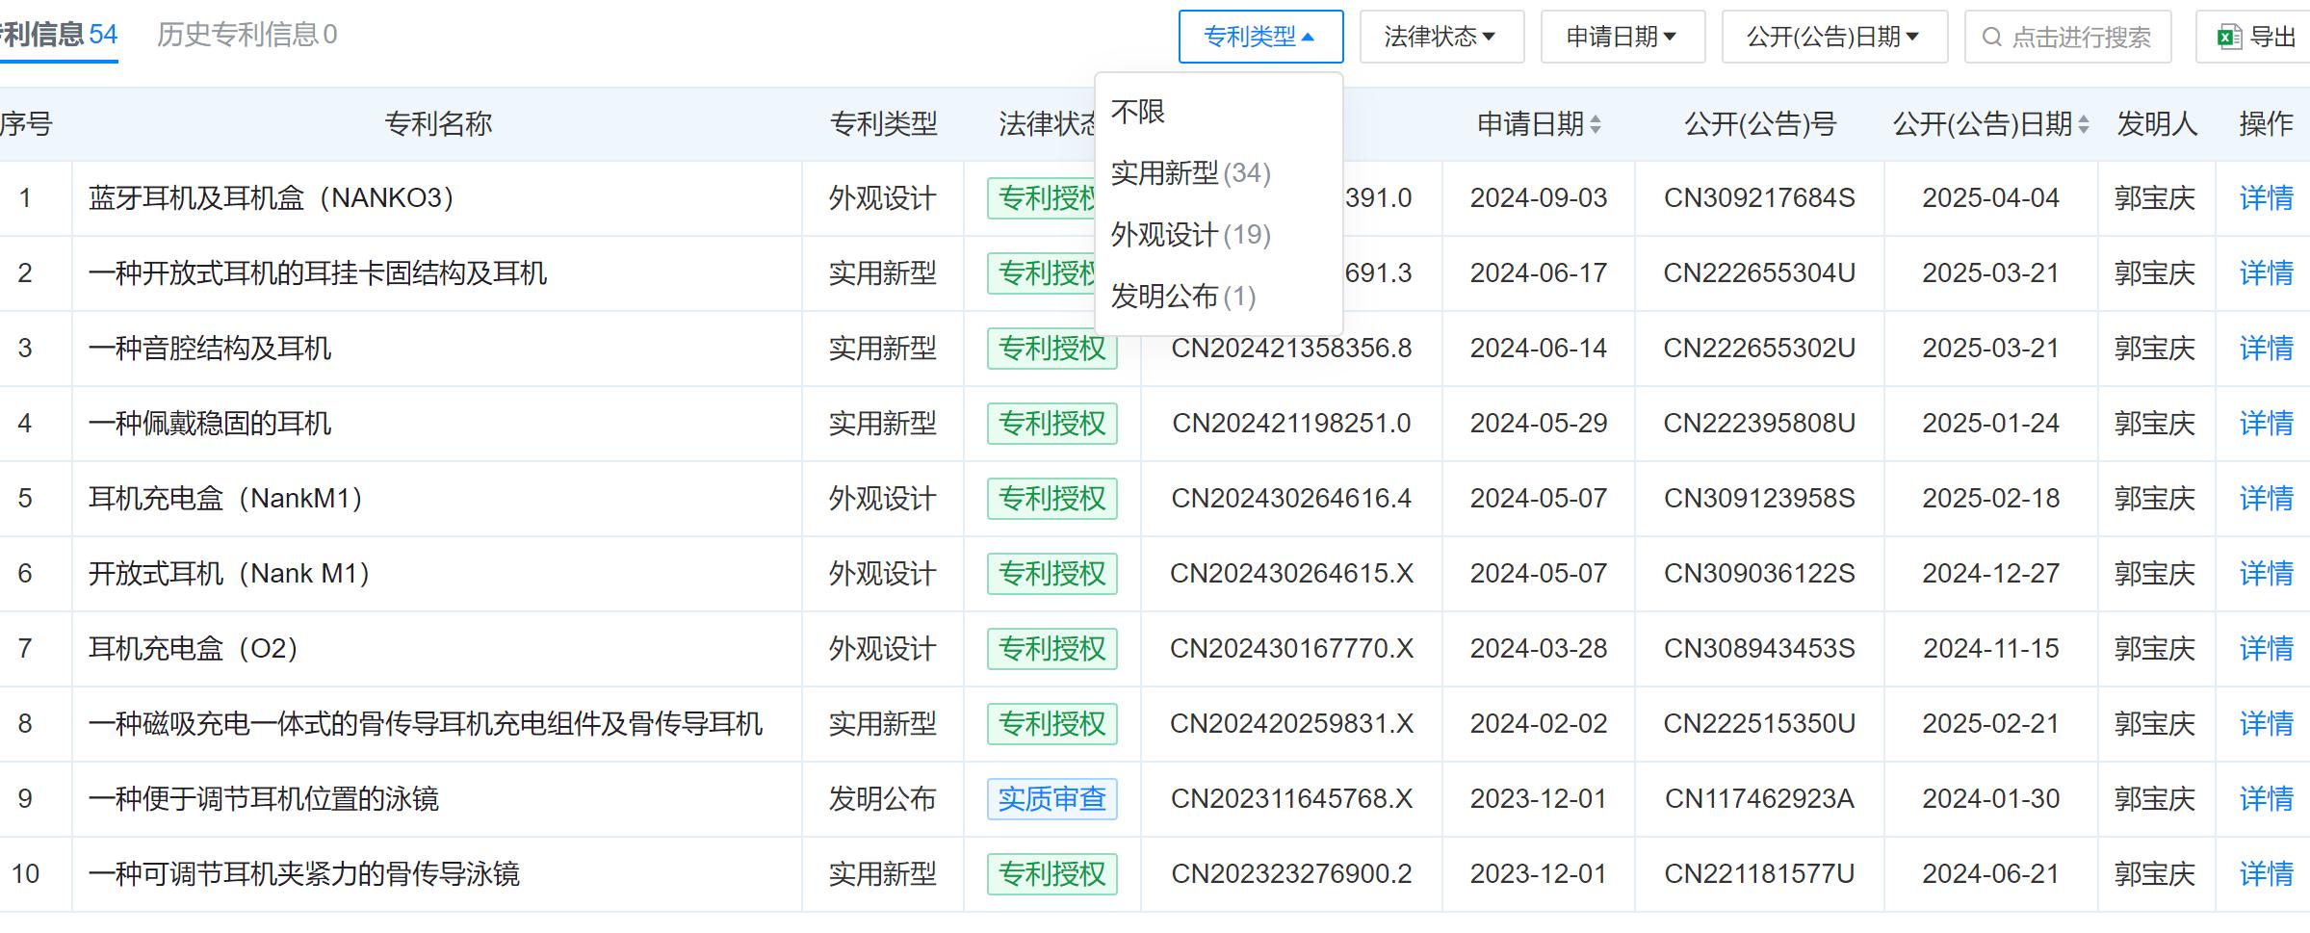Image resolution: width=2310 pixels, height=933 pixels.
Task: Expand the 公开(公告)日期 dropdown
Action: pyautogui.click(x=1833, y=38)
